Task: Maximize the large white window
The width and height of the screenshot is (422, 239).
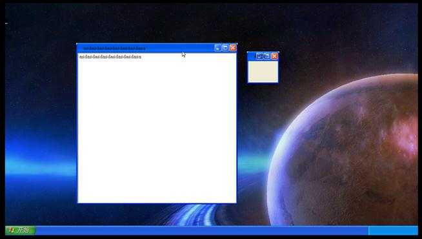Action: [225, 48]
